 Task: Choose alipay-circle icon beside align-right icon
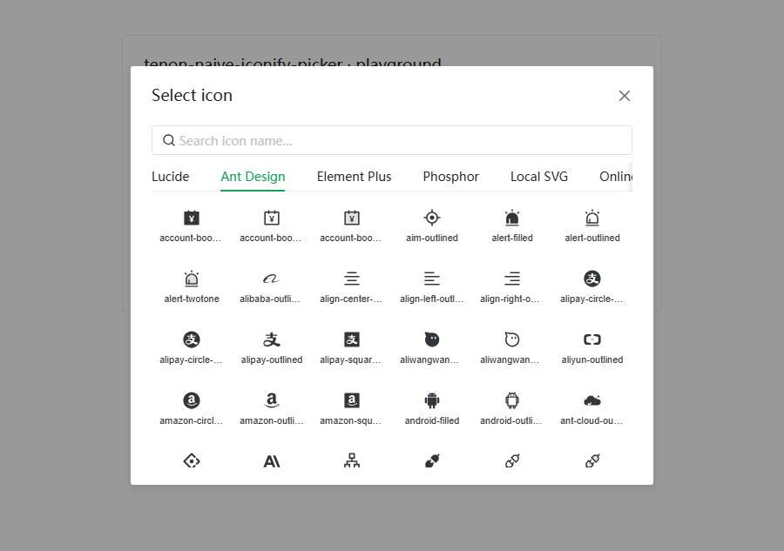[592, 279]
